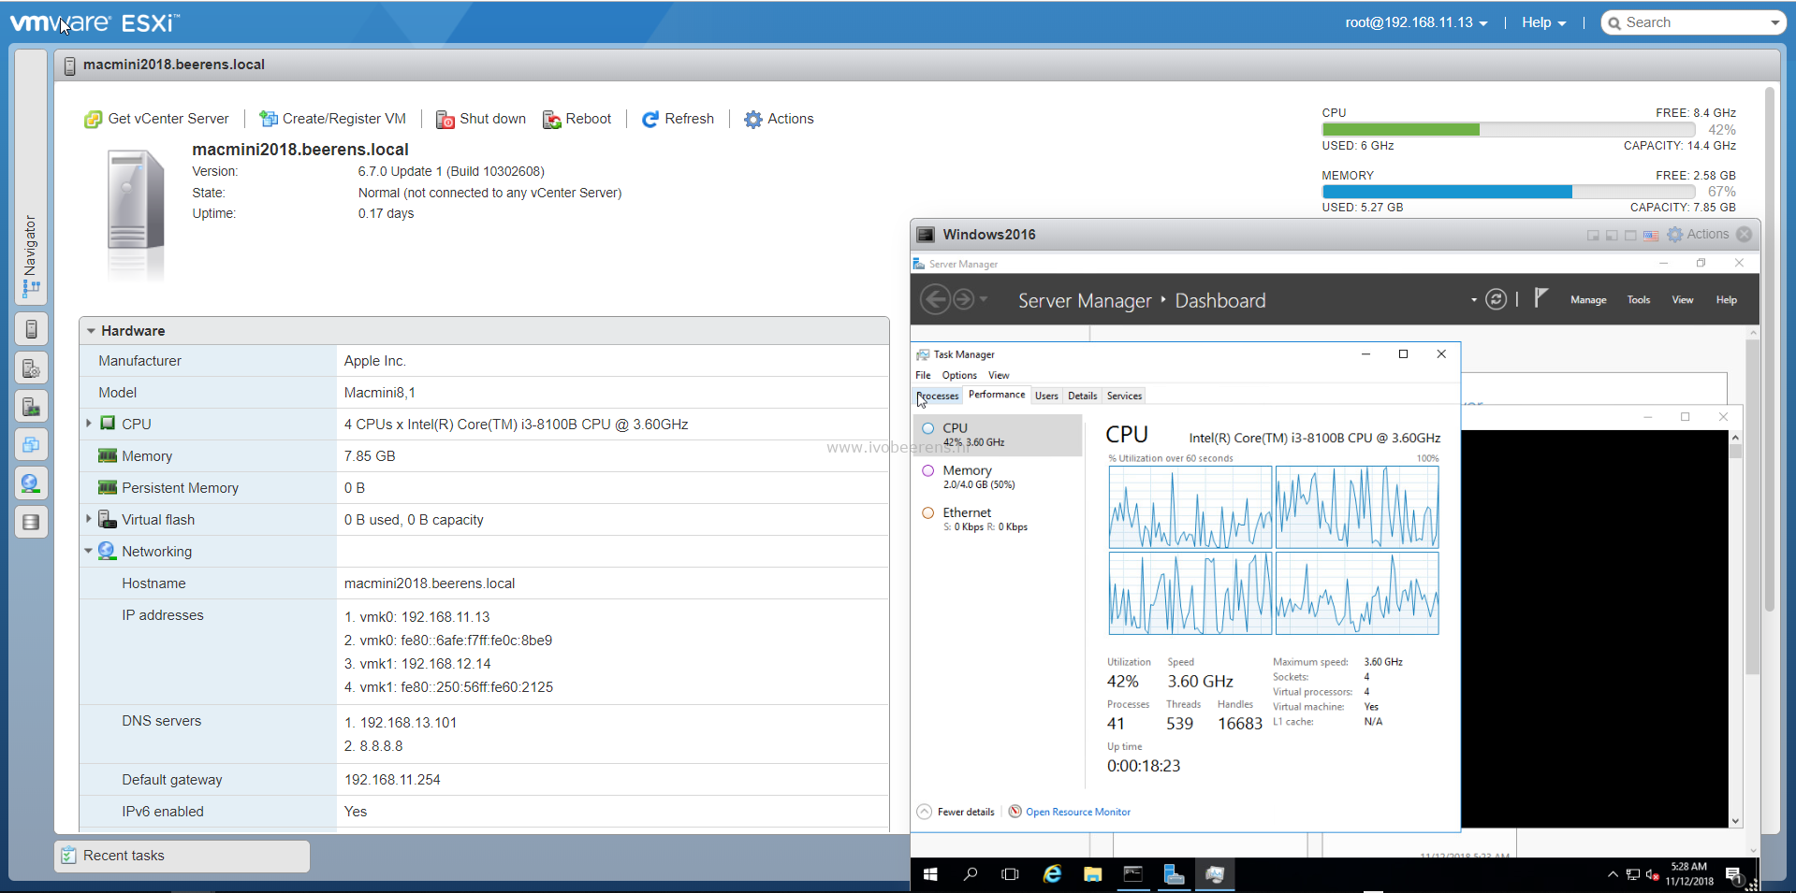Click the vmware ESXi logo
The image size is (1796, 893).
[95, 22]
